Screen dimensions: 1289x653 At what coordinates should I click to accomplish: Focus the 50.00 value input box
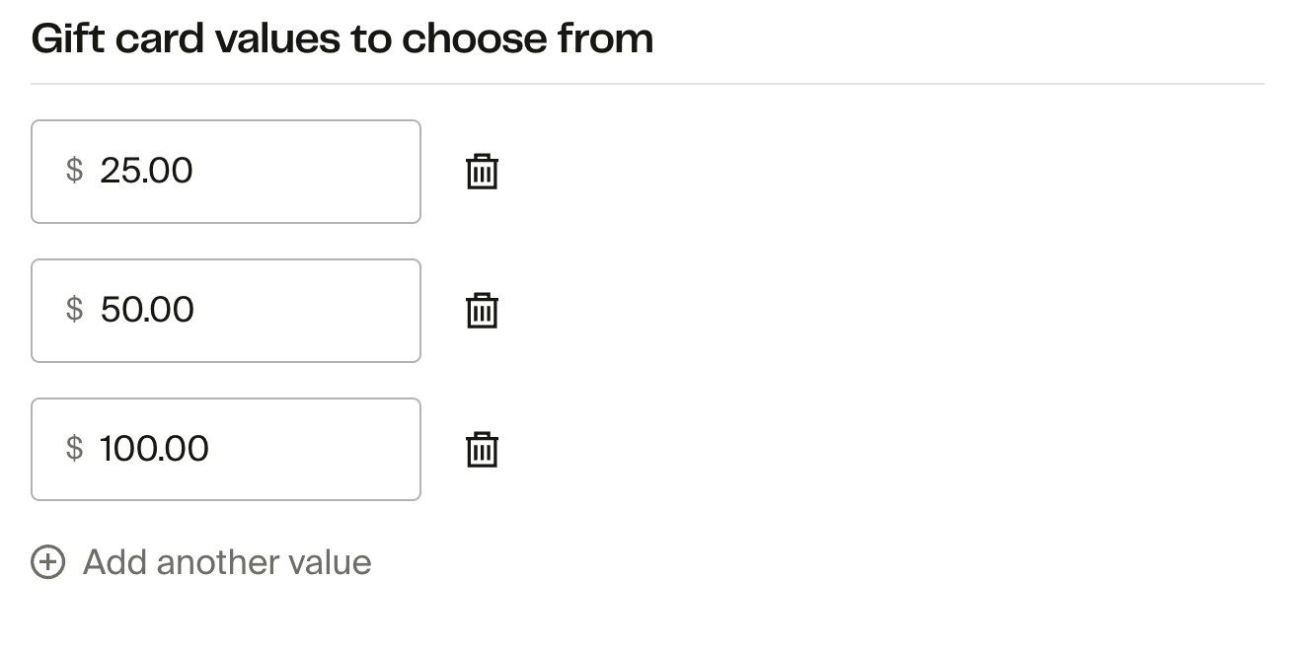click(226, 311)
